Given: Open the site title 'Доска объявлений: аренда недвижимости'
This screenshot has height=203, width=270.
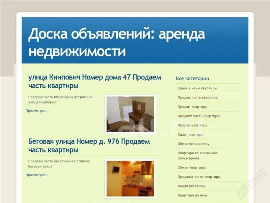Looking at the screenshot, I should 116,42.
